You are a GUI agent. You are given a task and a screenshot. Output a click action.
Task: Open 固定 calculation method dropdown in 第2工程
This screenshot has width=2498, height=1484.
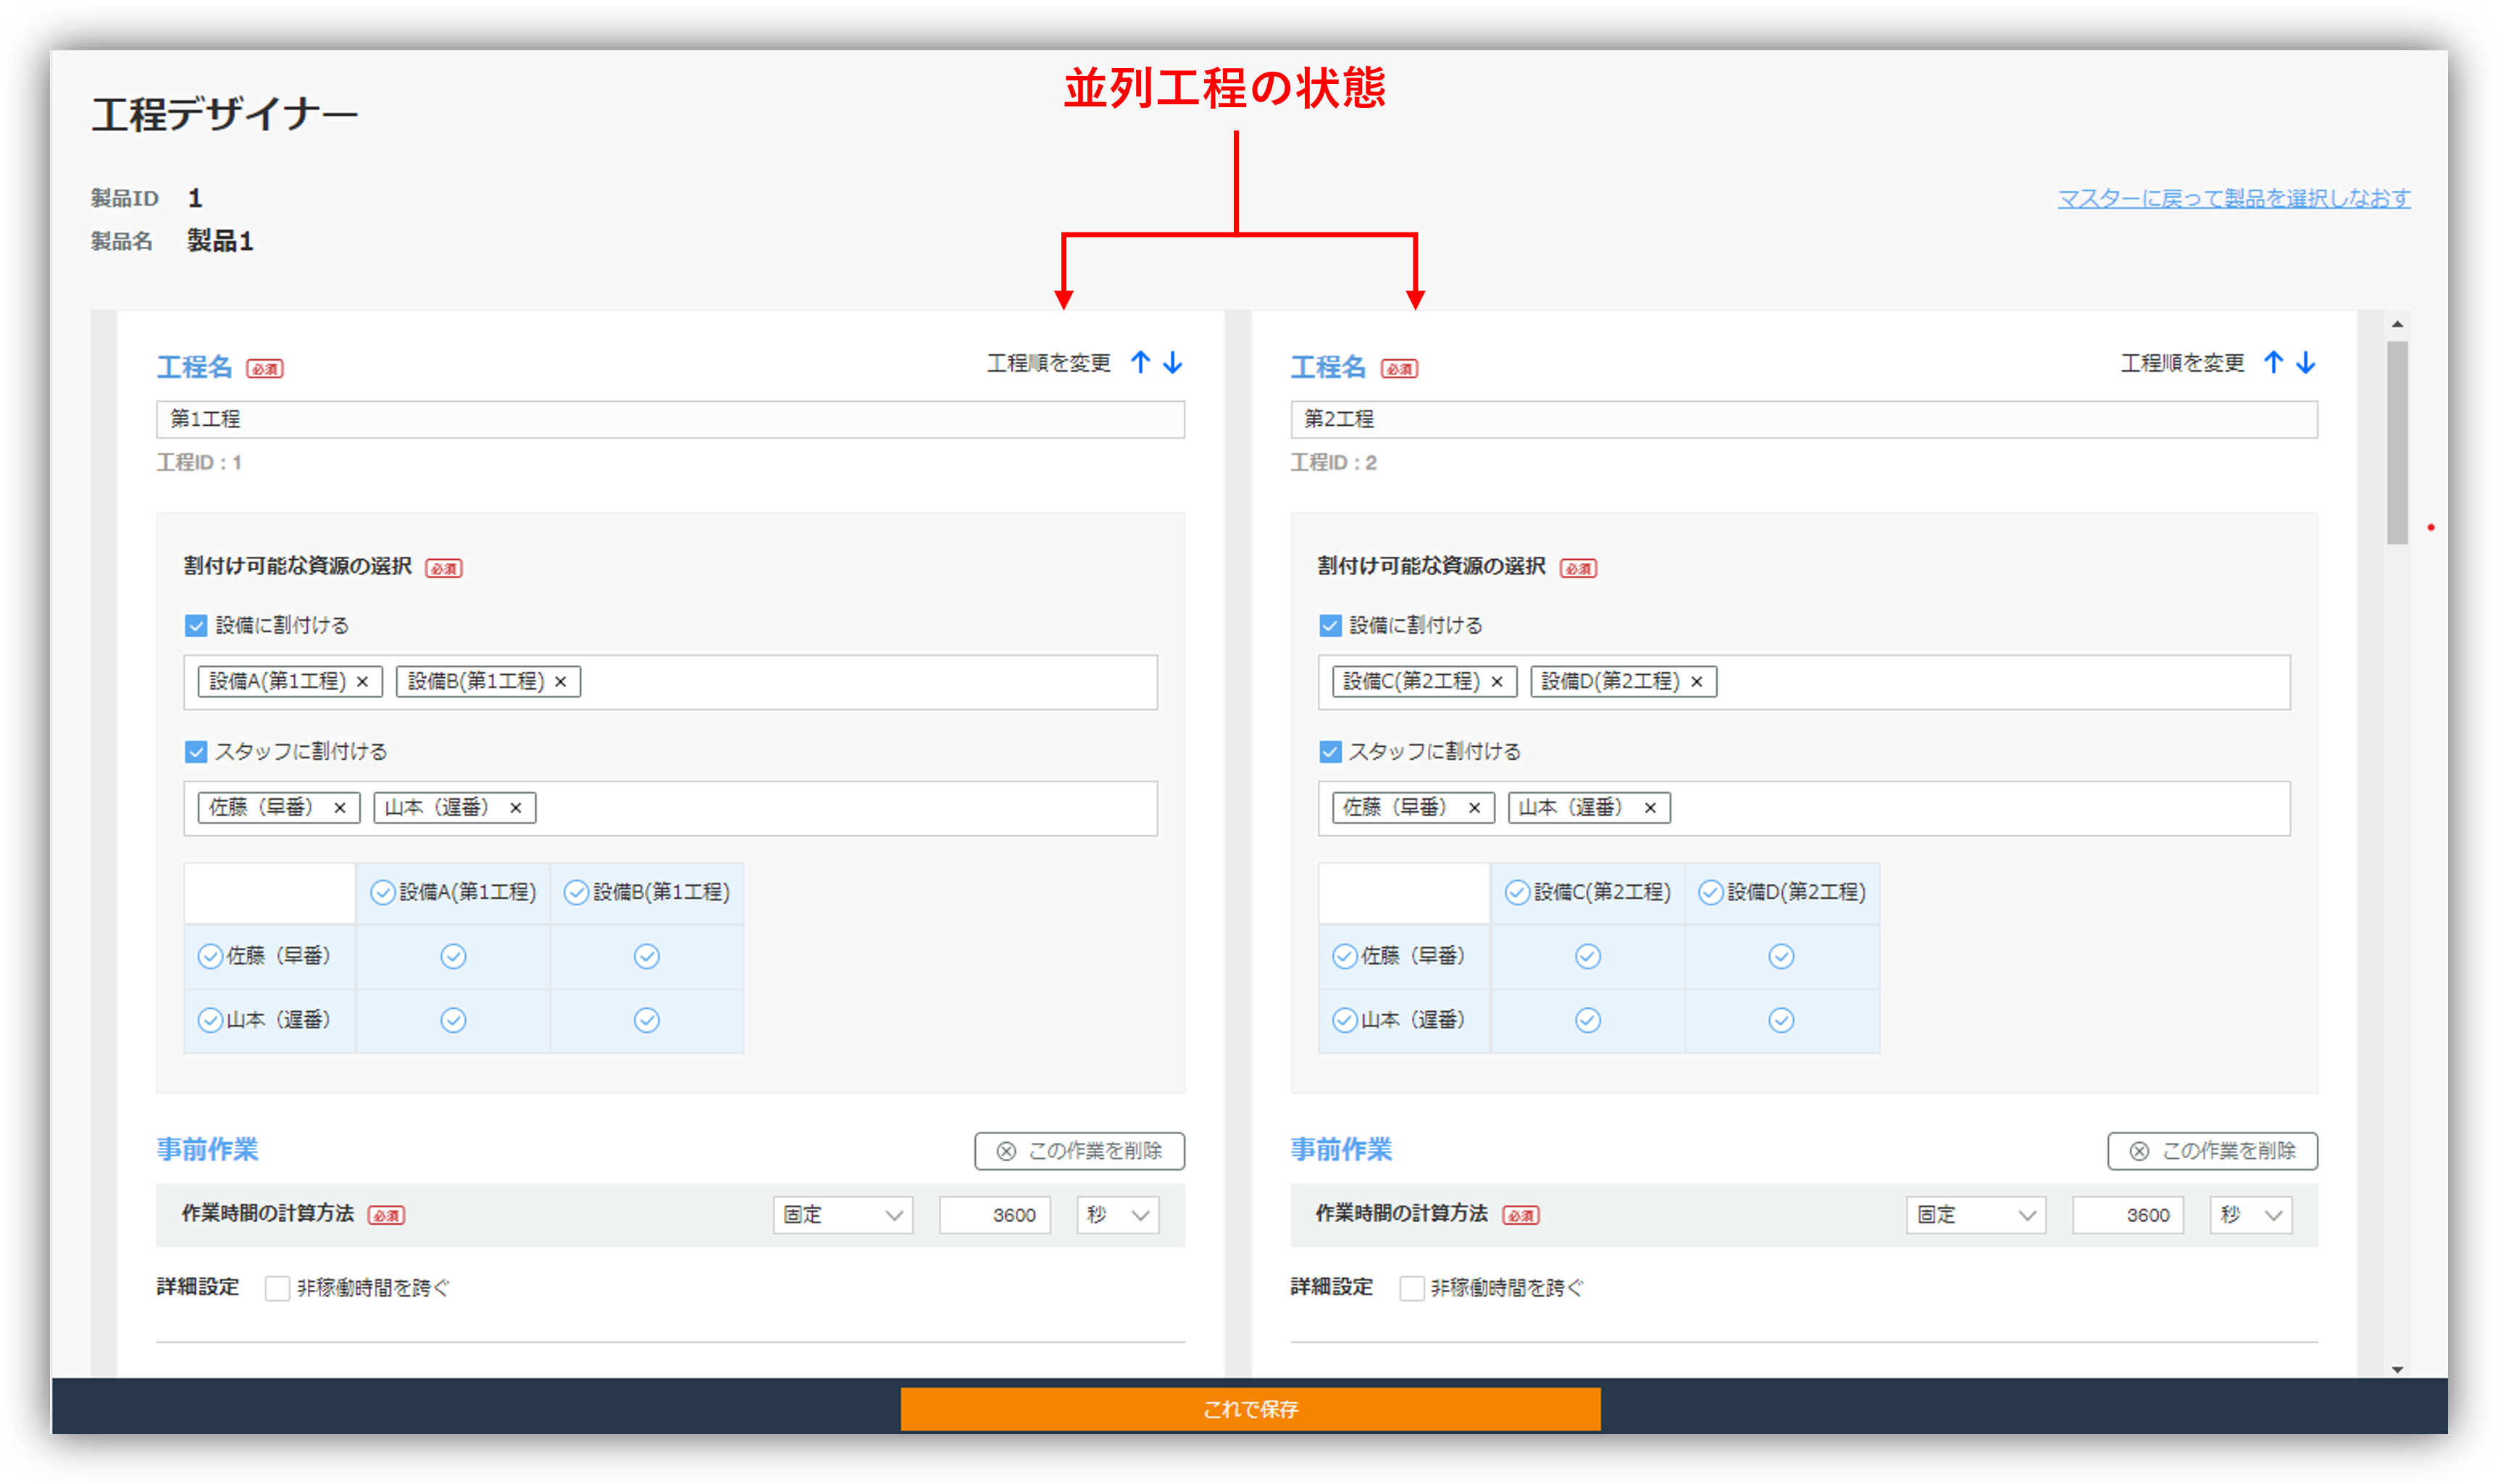1975,1215
